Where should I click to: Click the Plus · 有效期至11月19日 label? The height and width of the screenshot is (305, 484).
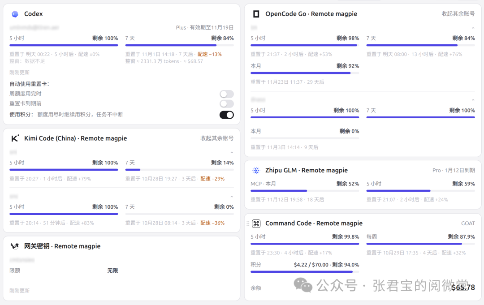pos(205,27)
